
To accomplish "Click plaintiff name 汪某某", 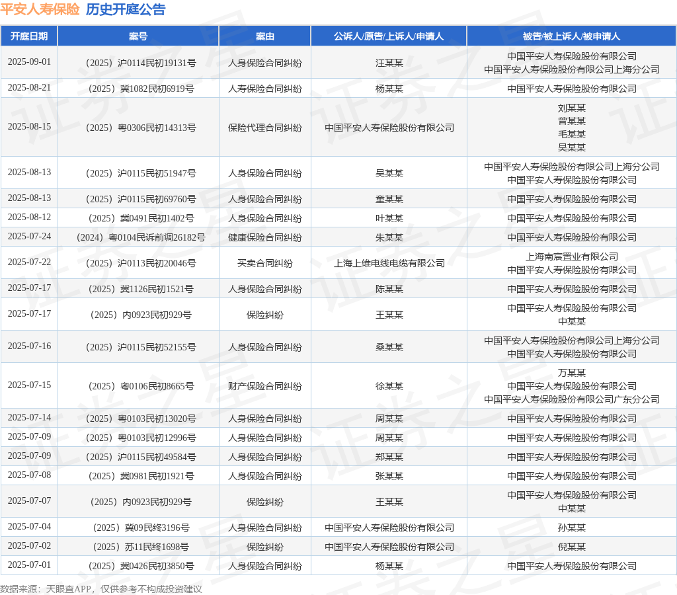I will coord(389,63).
